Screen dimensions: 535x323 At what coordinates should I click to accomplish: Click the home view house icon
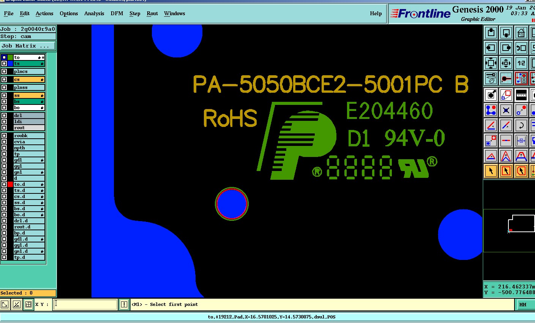[521, 33]
